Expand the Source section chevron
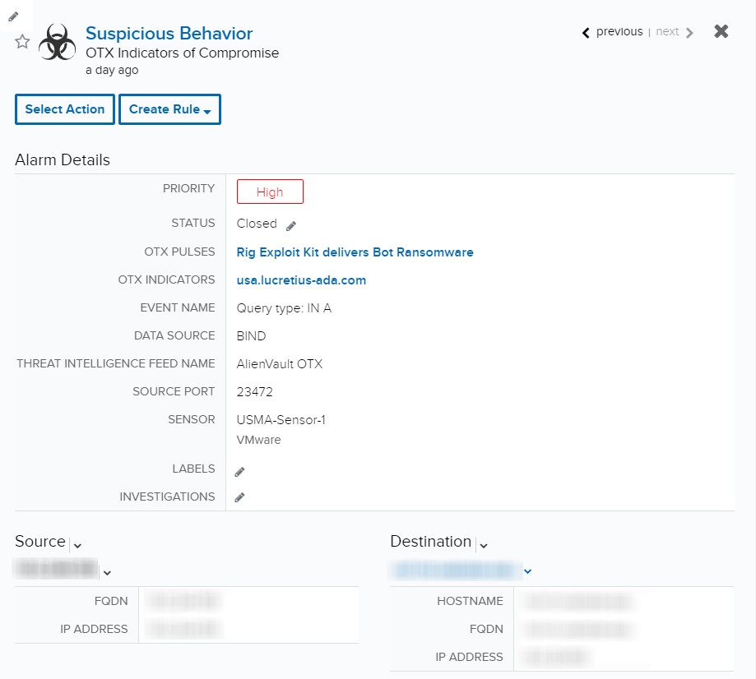756x679 pixels. point(77,544)
